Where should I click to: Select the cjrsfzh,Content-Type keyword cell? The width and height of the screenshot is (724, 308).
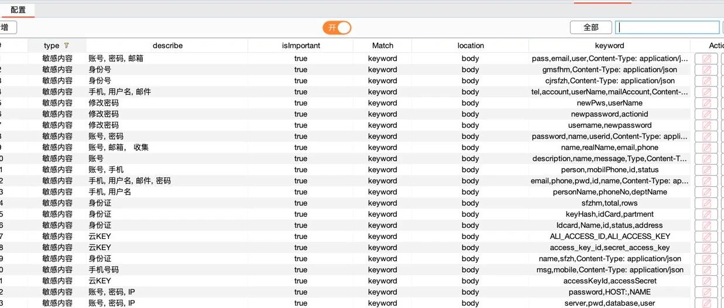tap(609, 81)
